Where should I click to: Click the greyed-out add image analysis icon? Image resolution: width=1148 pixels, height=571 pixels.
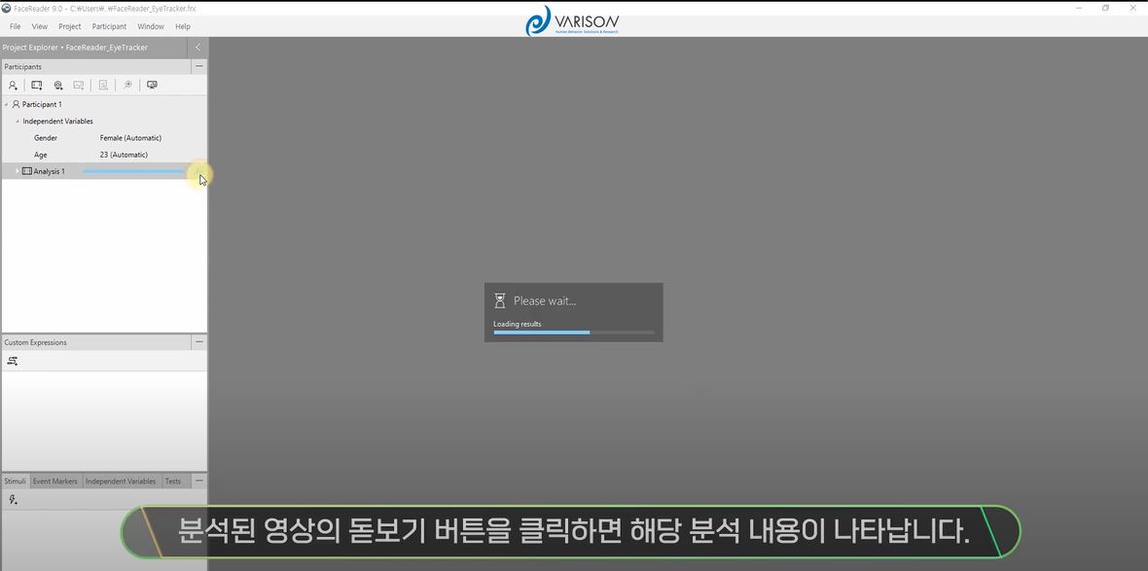[x=79, y=85]
